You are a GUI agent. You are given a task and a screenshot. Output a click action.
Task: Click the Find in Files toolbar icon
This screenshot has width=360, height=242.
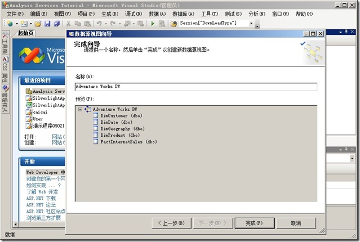162,24
